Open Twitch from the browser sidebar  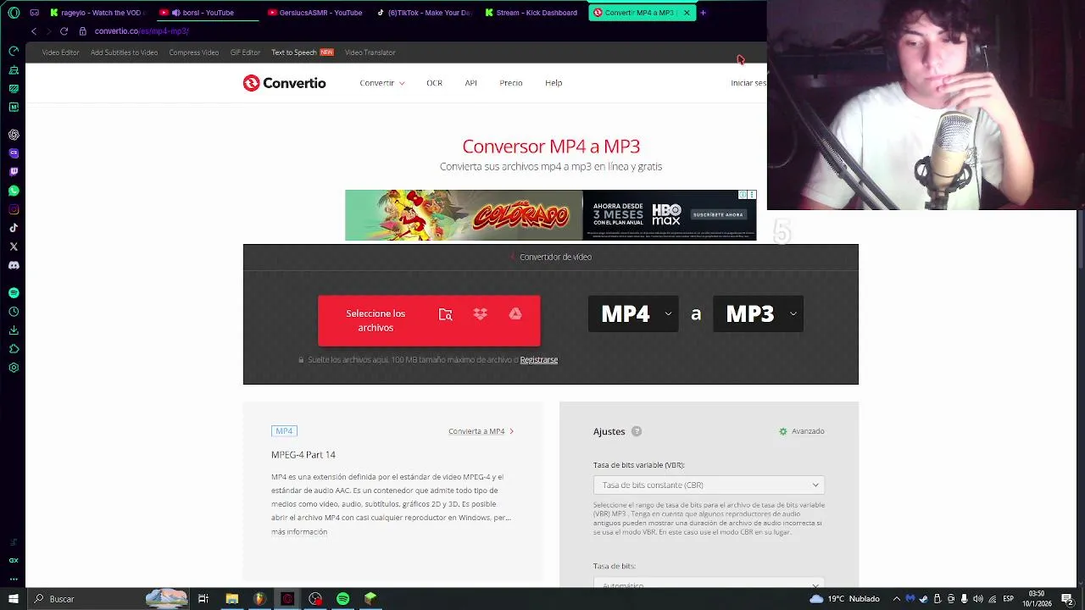14,172
